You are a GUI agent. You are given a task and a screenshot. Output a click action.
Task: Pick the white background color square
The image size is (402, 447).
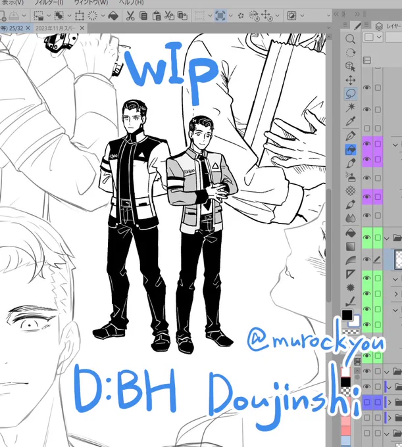pos(355,322)
